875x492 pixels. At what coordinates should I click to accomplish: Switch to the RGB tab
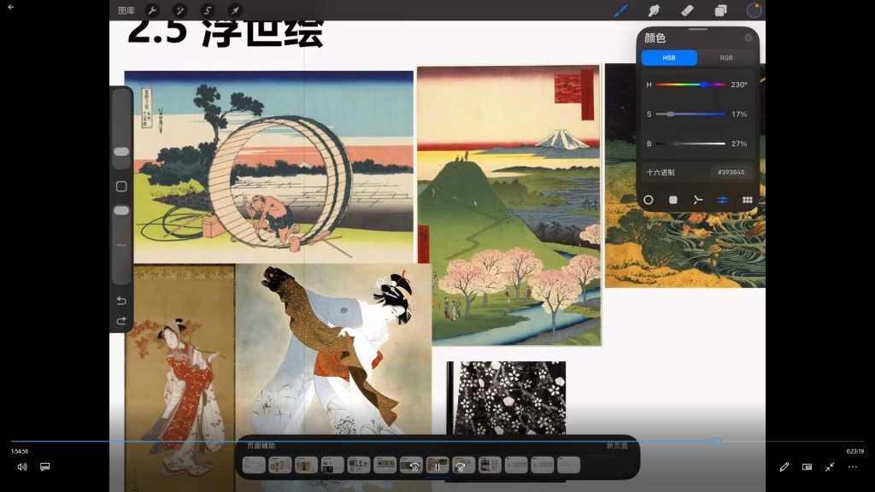click(x=726, y=57)
